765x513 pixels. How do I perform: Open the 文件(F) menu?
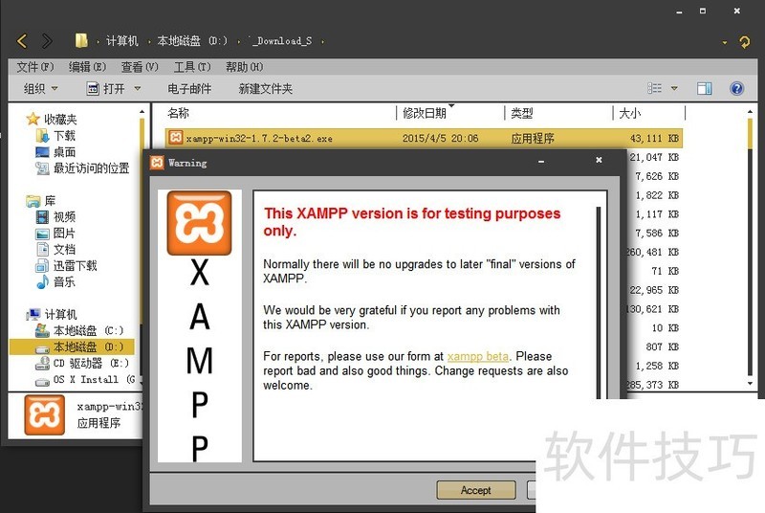point(34,67)
